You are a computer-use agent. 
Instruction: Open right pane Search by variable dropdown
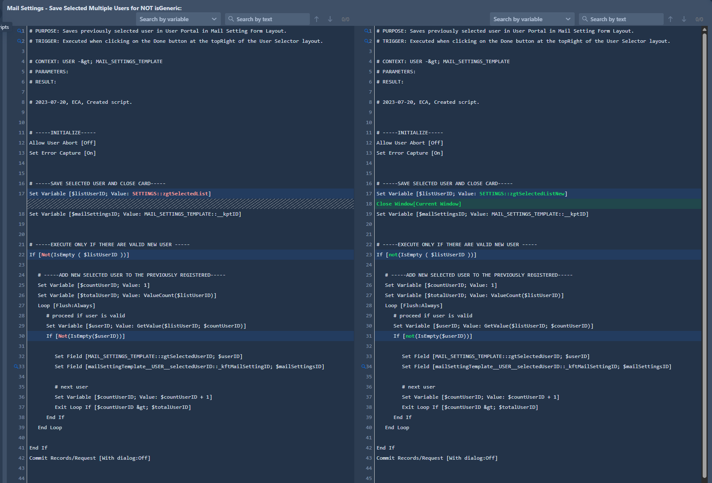point(532,19)
